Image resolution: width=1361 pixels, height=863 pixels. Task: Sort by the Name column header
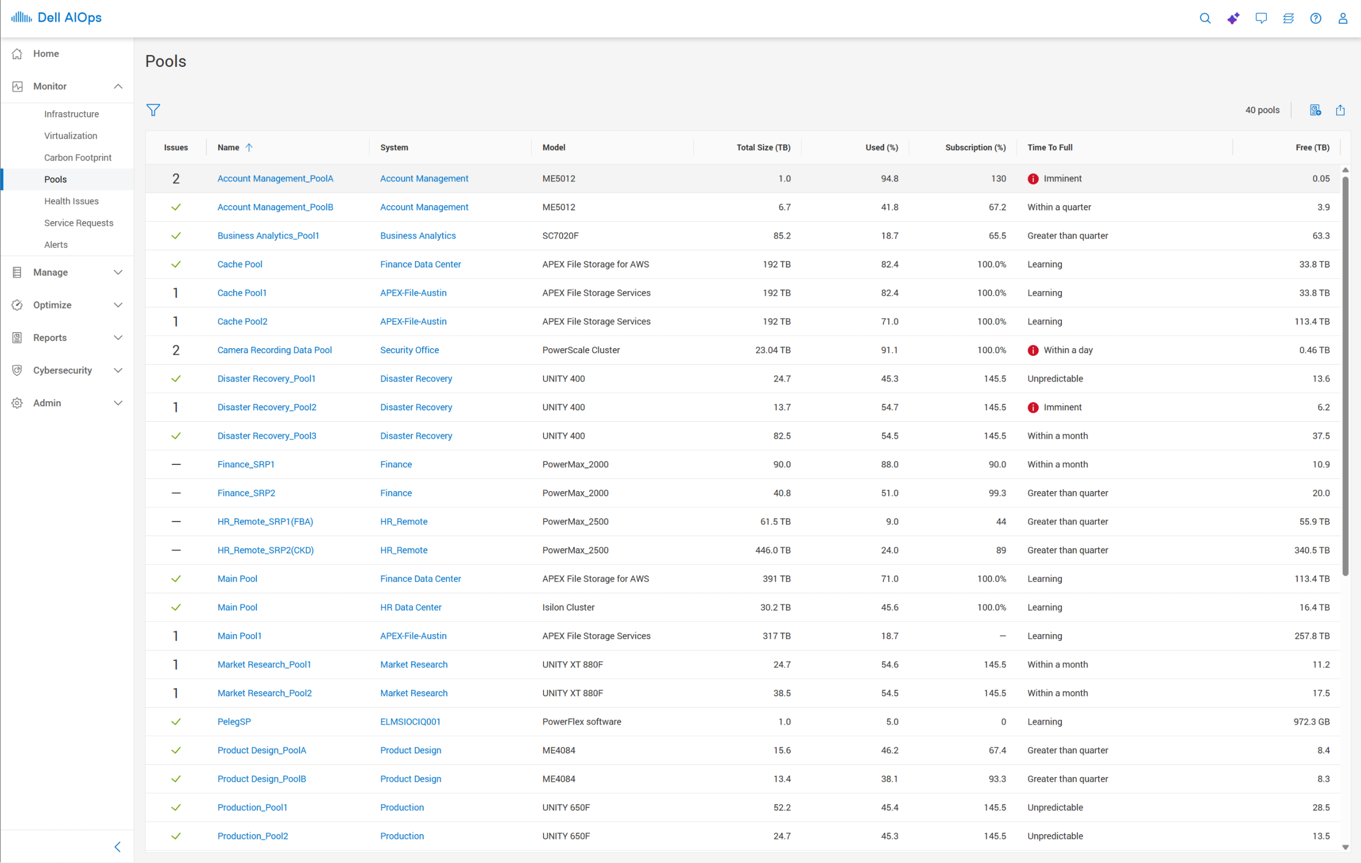point(229,148)
